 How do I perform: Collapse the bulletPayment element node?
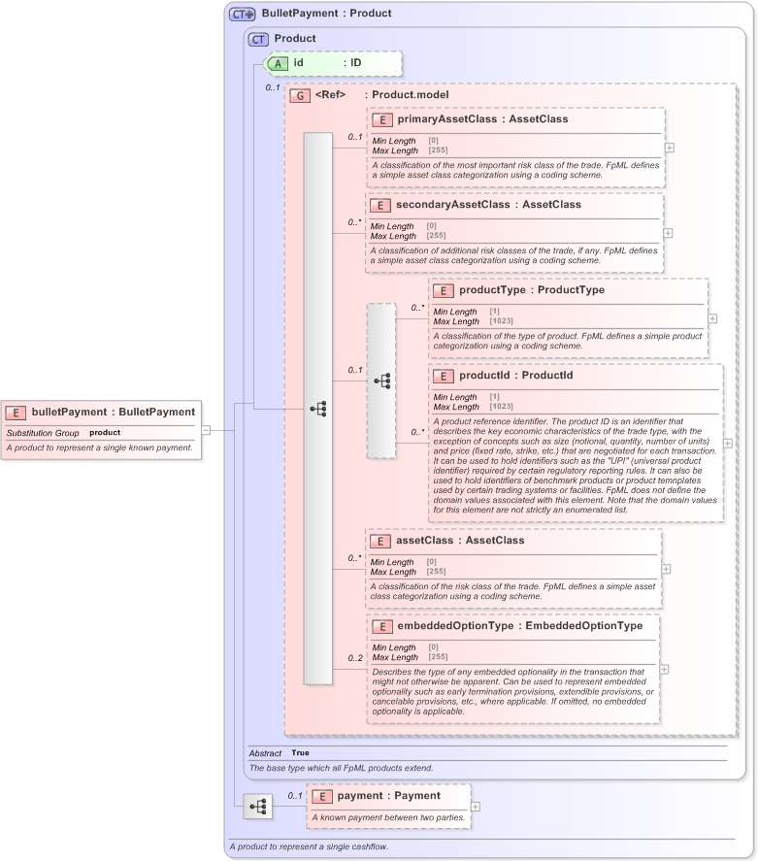[206, 431]
